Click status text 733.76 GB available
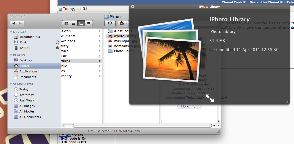The image size is (294, 144). point(126,131)
